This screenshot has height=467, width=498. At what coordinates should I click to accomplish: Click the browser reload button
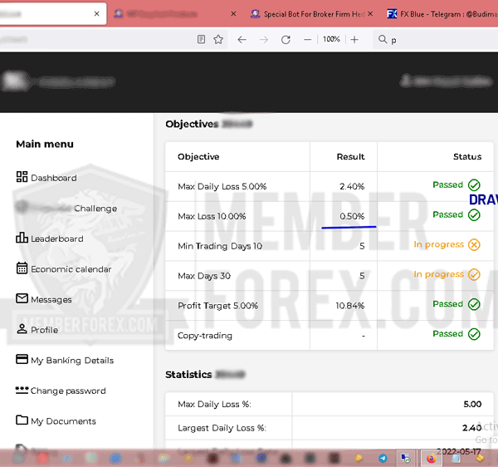[286, 39]
